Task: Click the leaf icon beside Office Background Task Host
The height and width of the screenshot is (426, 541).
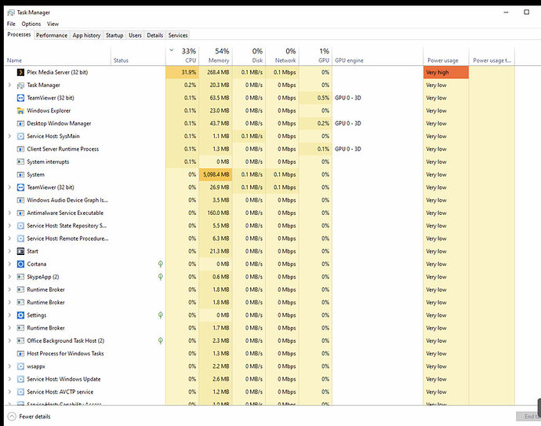Action: click(161, 340)
